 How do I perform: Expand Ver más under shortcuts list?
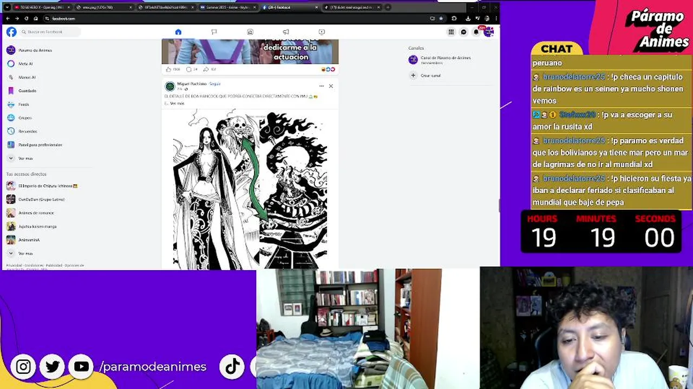point(20,253)
